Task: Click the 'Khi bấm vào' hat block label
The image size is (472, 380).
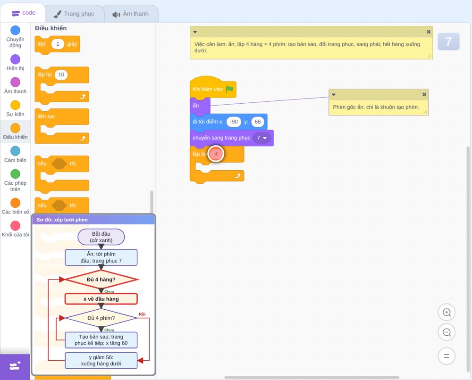Action: [207, 89]
